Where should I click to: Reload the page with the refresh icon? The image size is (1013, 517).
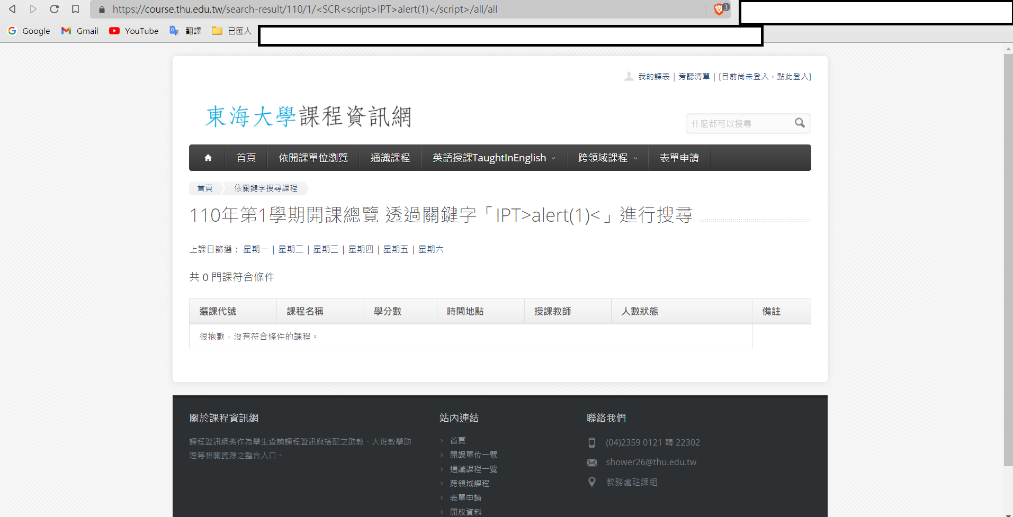[54, 9]
